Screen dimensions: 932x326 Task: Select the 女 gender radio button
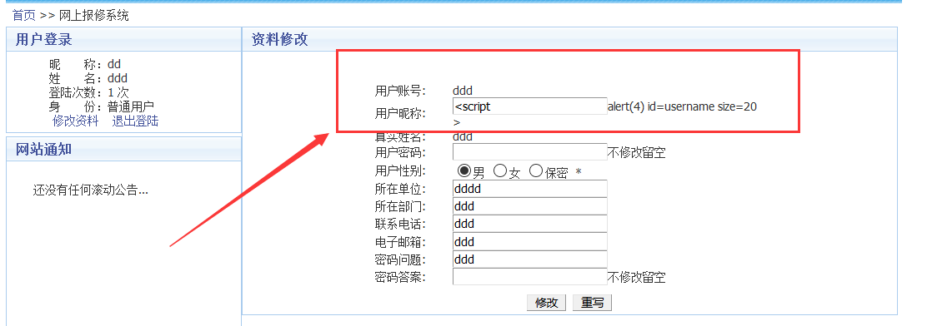click(500, 171)
